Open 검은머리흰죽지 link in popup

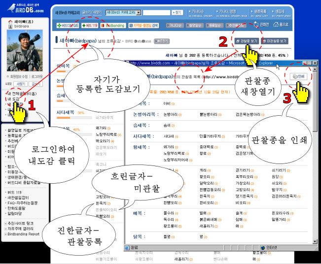[284, 197]
